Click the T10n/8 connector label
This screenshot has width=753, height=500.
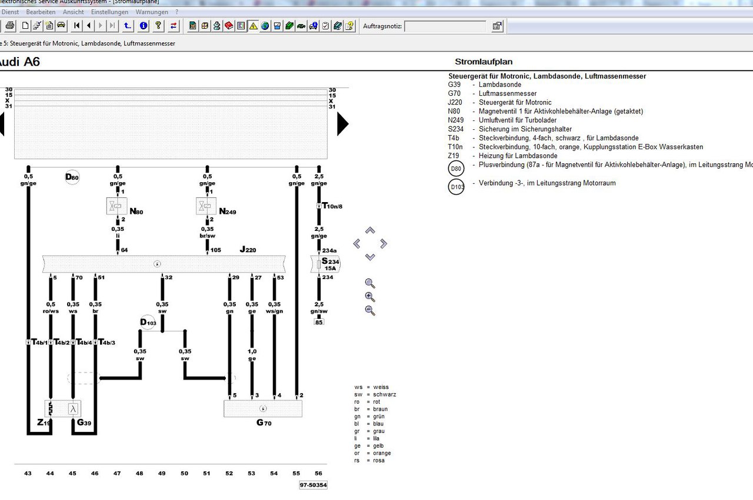click(332, 206)
